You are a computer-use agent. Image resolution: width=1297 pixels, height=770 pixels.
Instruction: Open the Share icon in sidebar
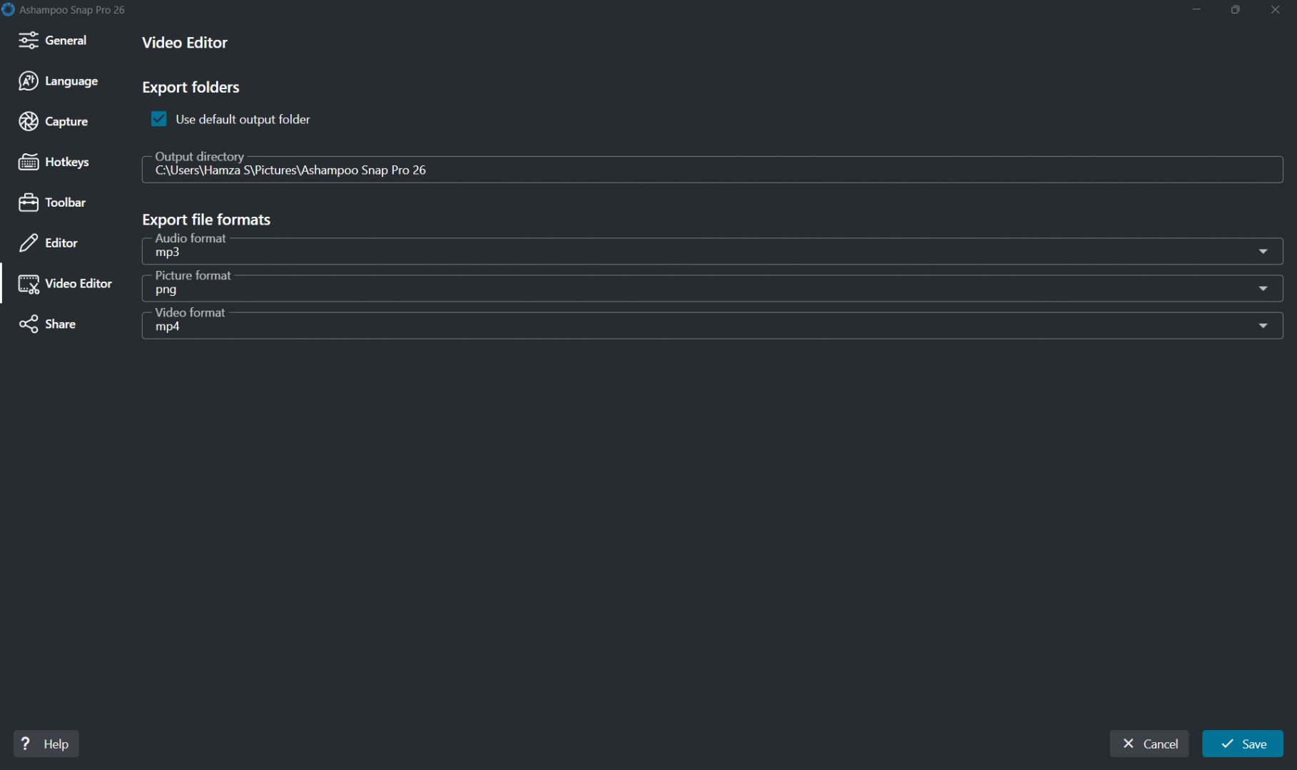point(29,324)
